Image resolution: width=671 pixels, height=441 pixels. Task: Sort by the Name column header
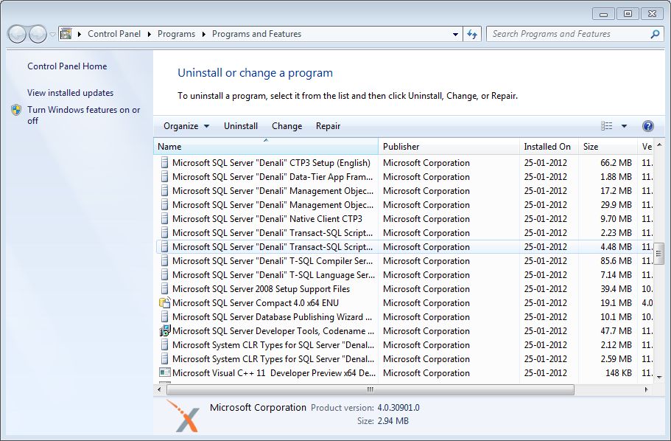265,147
